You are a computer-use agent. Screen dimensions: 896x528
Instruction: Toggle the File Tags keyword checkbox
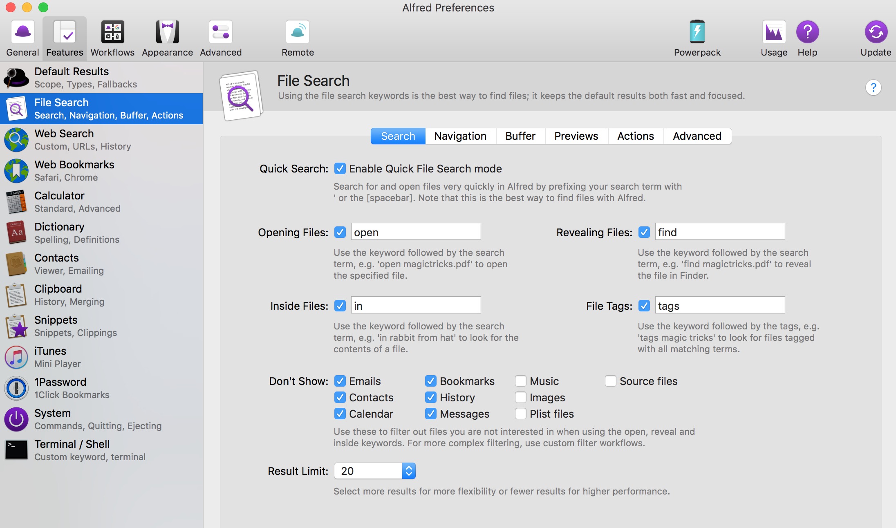(x=644, y=306)
